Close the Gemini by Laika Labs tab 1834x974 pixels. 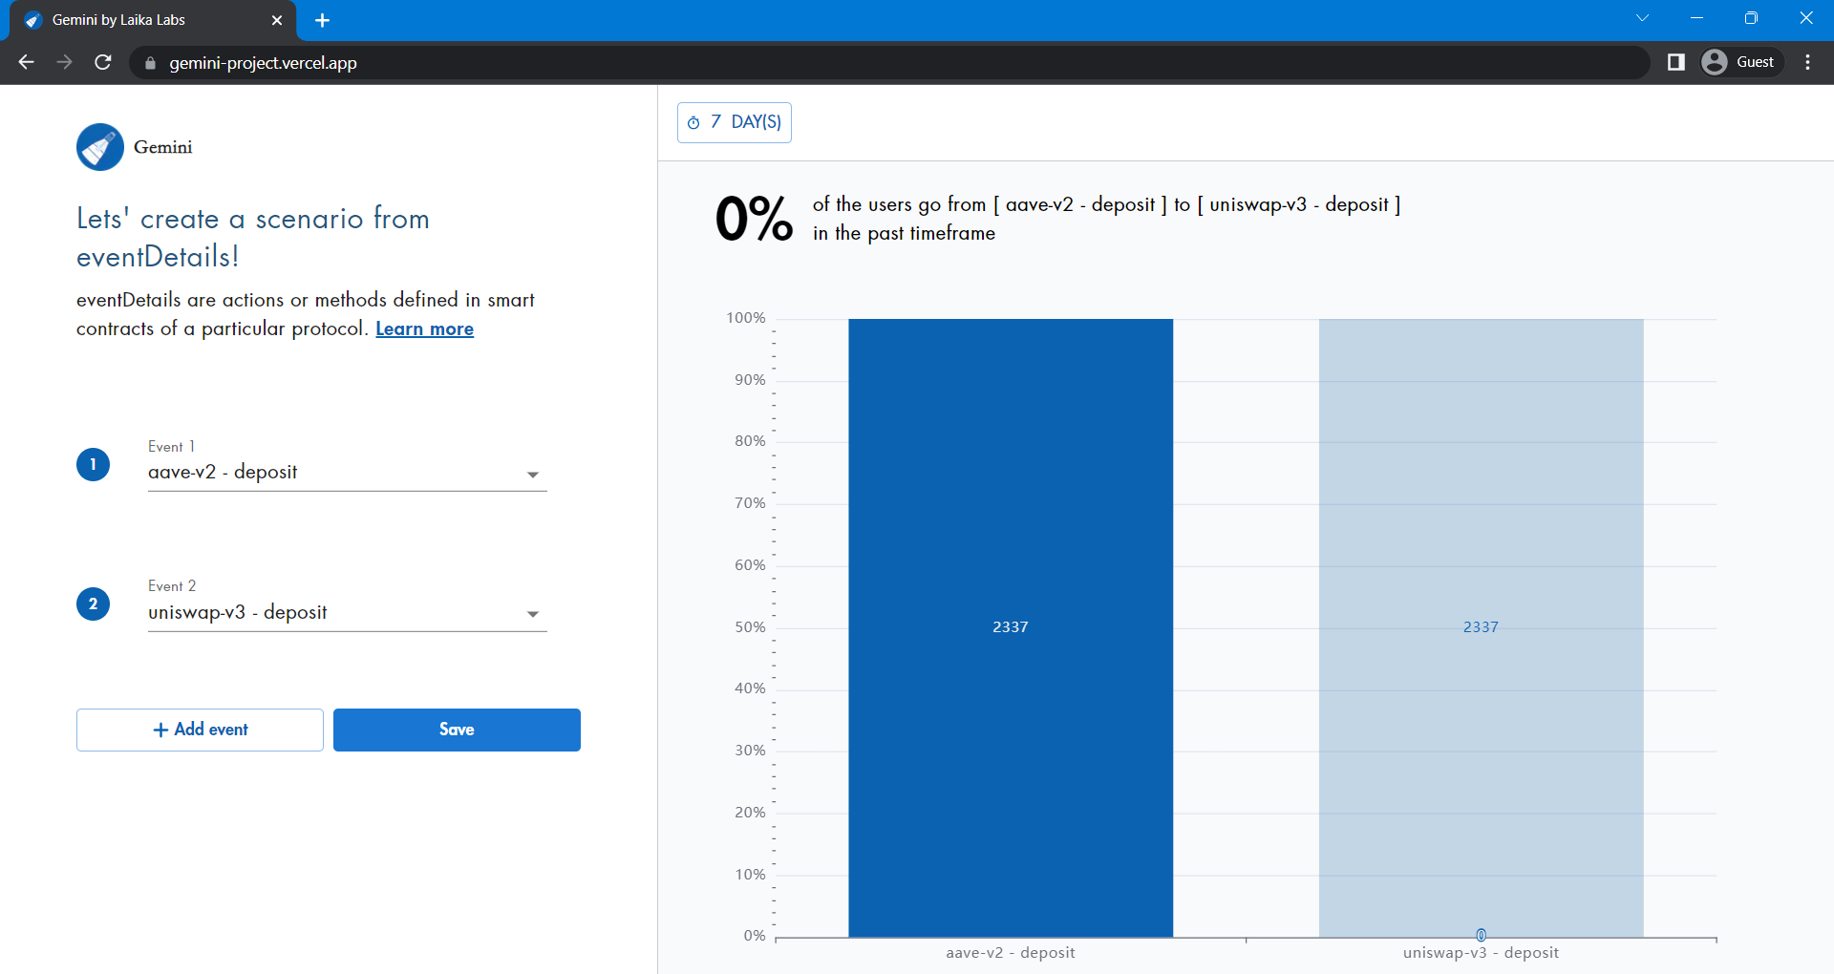click(277, 20)
